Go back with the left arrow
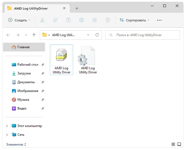Screen dimensions: 185x150 8,35
